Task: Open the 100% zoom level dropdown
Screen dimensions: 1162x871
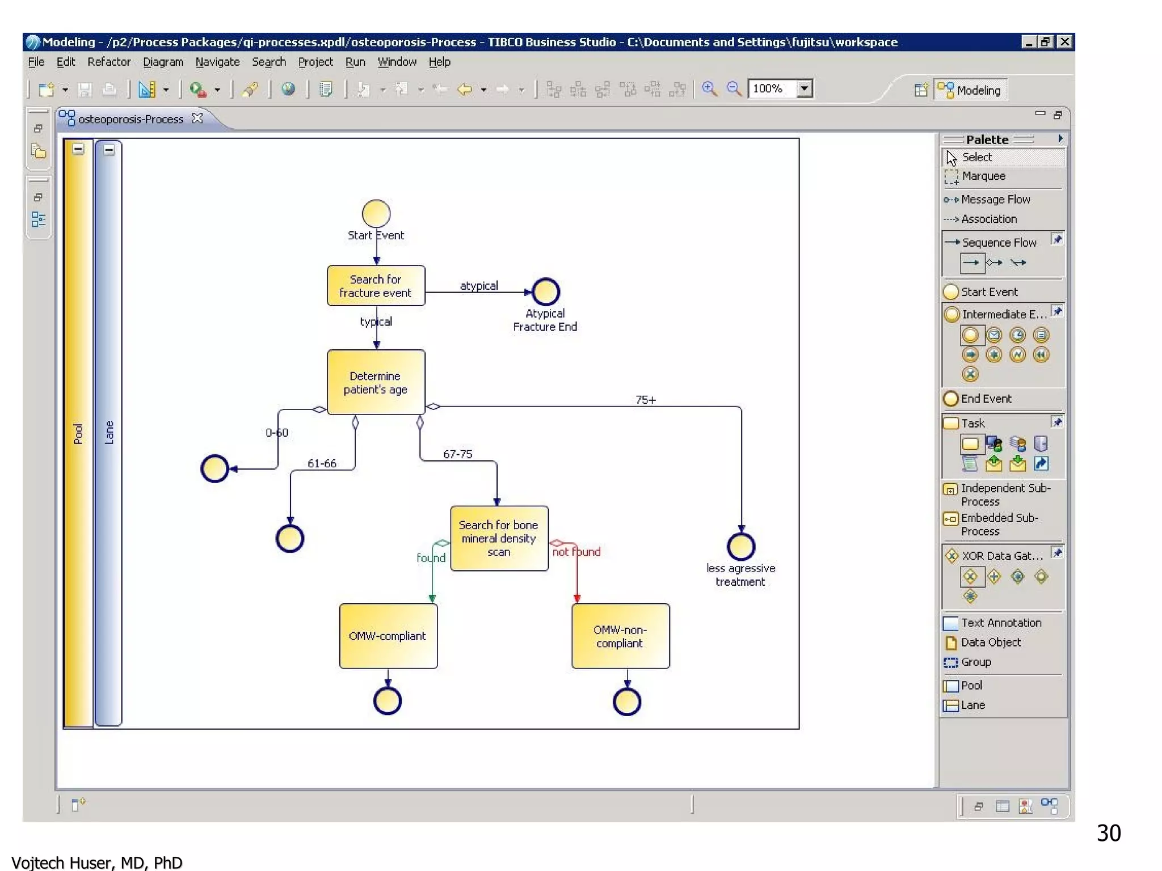Action: point(804,88)
